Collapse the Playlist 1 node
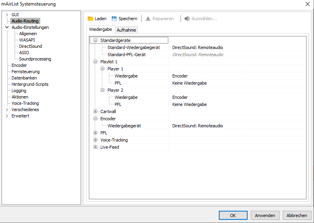 95,62
